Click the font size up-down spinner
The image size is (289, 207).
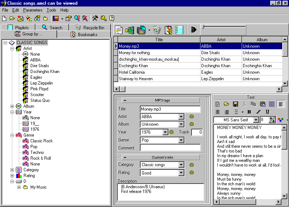click(x=272, y=120)
